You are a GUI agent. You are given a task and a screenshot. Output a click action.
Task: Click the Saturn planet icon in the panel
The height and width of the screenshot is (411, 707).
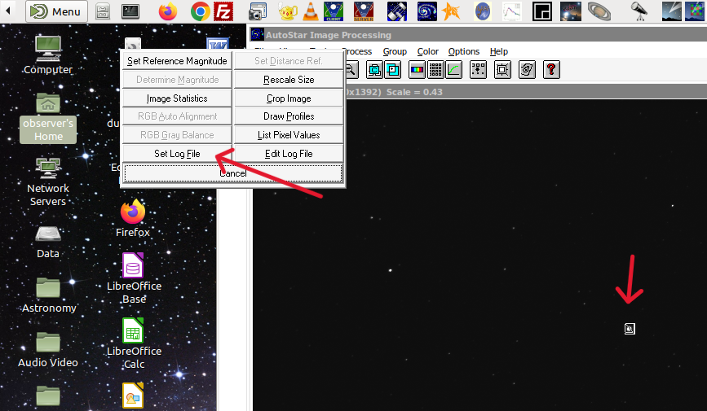click(x=599, y=11)
